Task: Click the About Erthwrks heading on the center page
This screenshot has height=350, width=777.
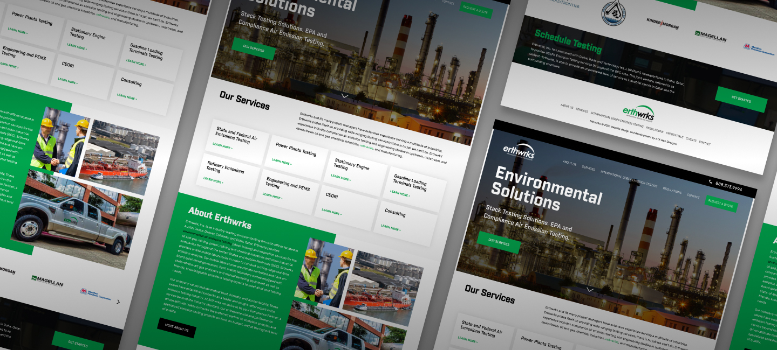Action: (x=220, y=218)
